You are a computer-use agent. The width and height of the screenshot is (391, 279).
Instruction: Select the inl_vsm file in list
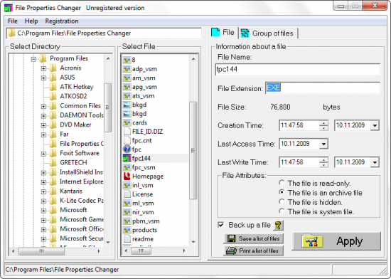(x=143, y=185)
